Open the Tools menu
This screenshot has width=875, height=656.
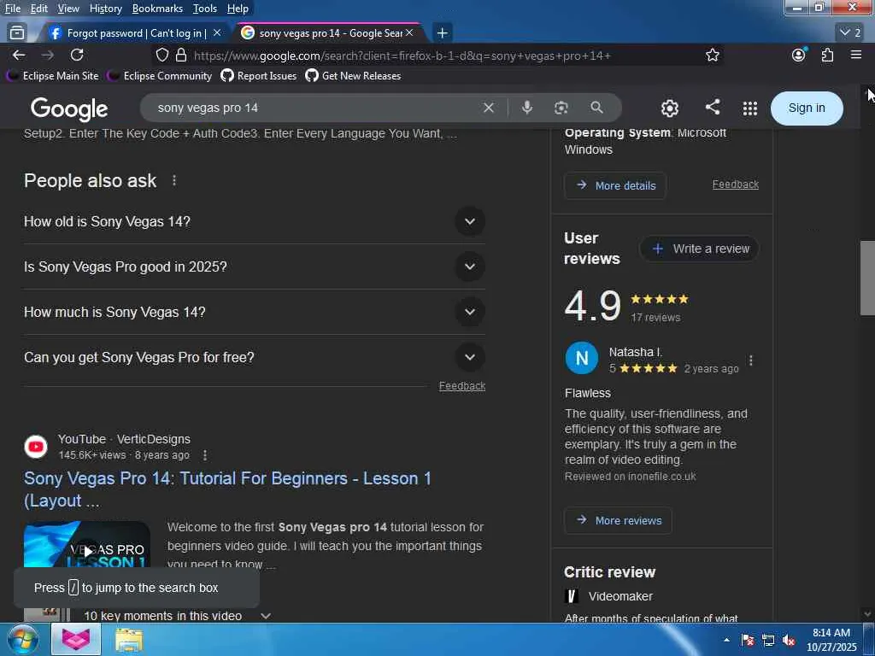(x=205, y=9)
